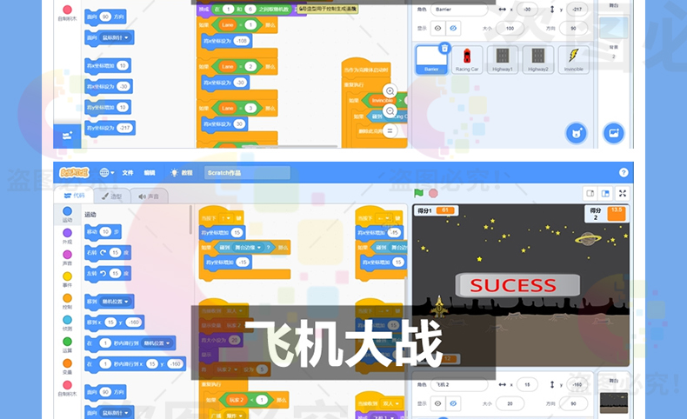Start the project with the green flag
Screen dimensions: 687x419
coord(419,193)
